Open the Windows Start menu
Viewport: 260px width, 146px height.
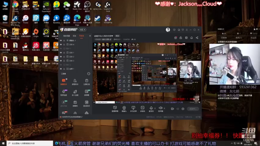3,143
